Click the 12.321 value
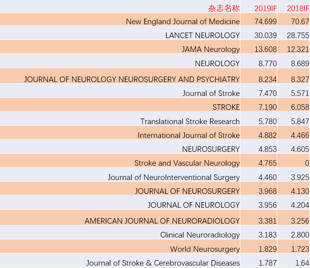The height and width of the screenshot is (268, 310). pos(298,50)
